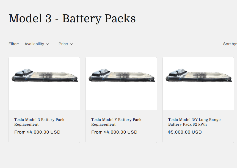Select the Model Y product card's lower area

coord(121,126)
